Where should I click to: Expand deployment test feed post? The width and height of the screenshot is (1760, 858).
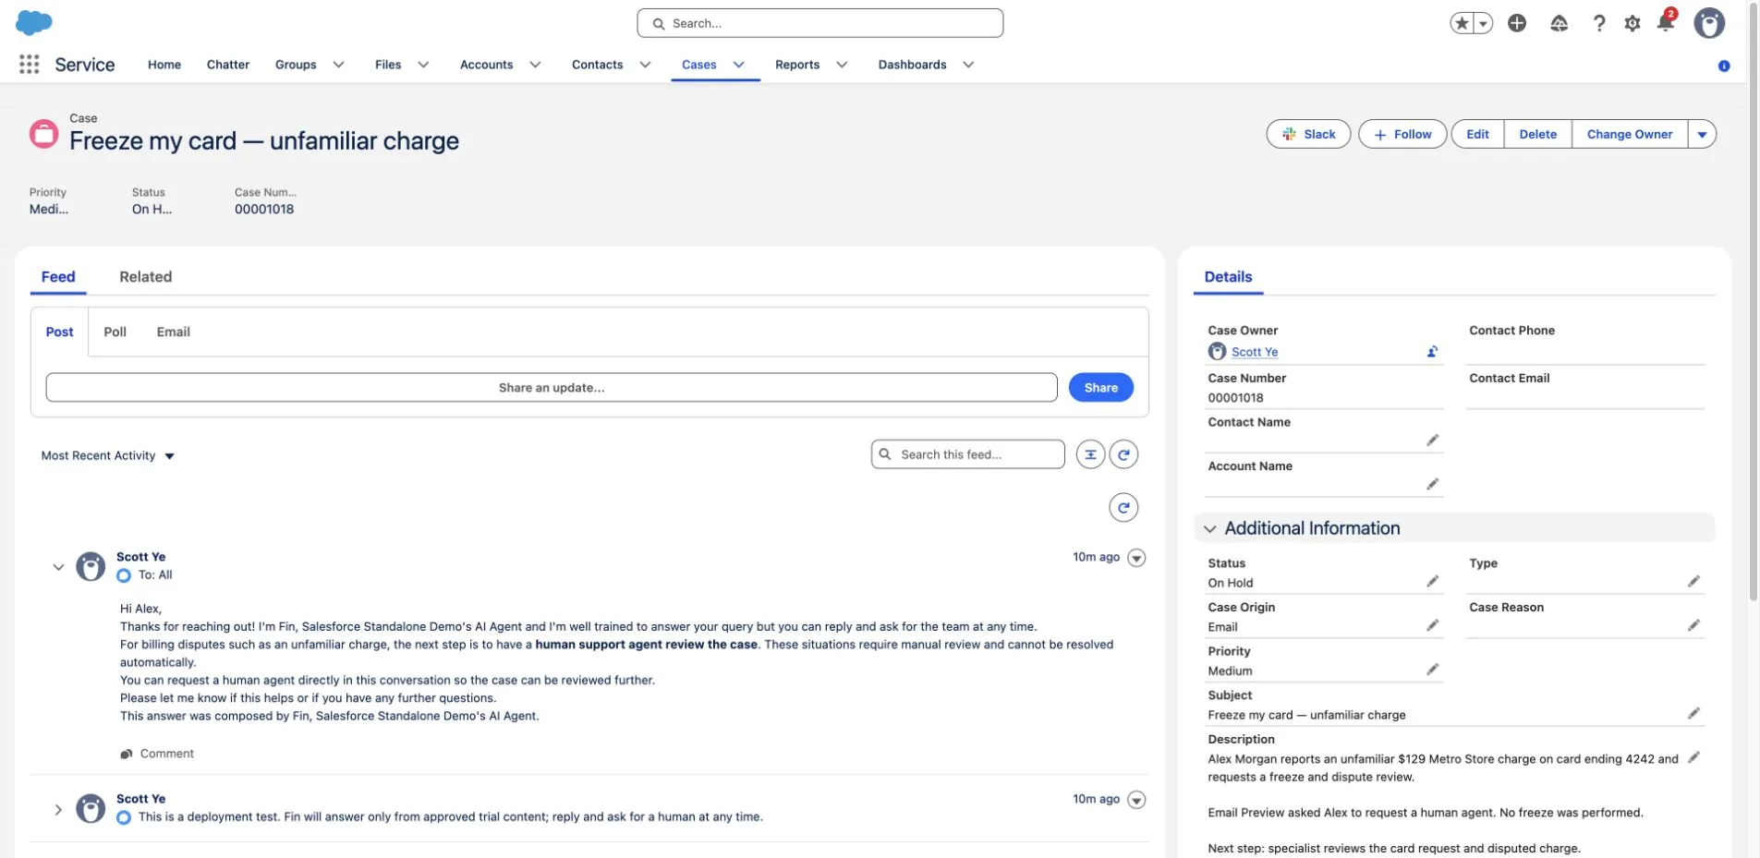[x=58, y=810]
